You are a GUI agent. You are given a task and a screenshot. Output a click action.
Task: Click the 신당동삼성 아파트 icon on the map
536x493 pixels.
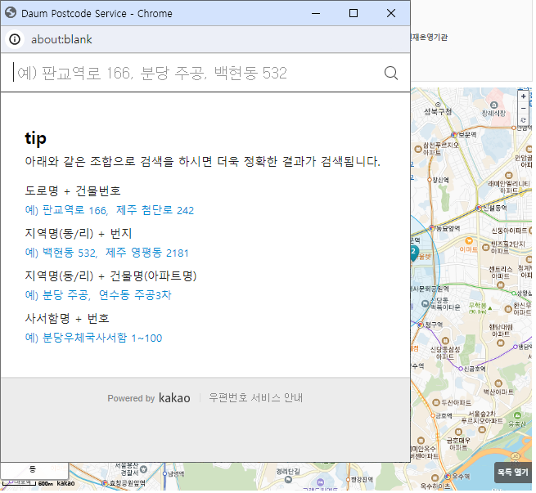[445, 341]
